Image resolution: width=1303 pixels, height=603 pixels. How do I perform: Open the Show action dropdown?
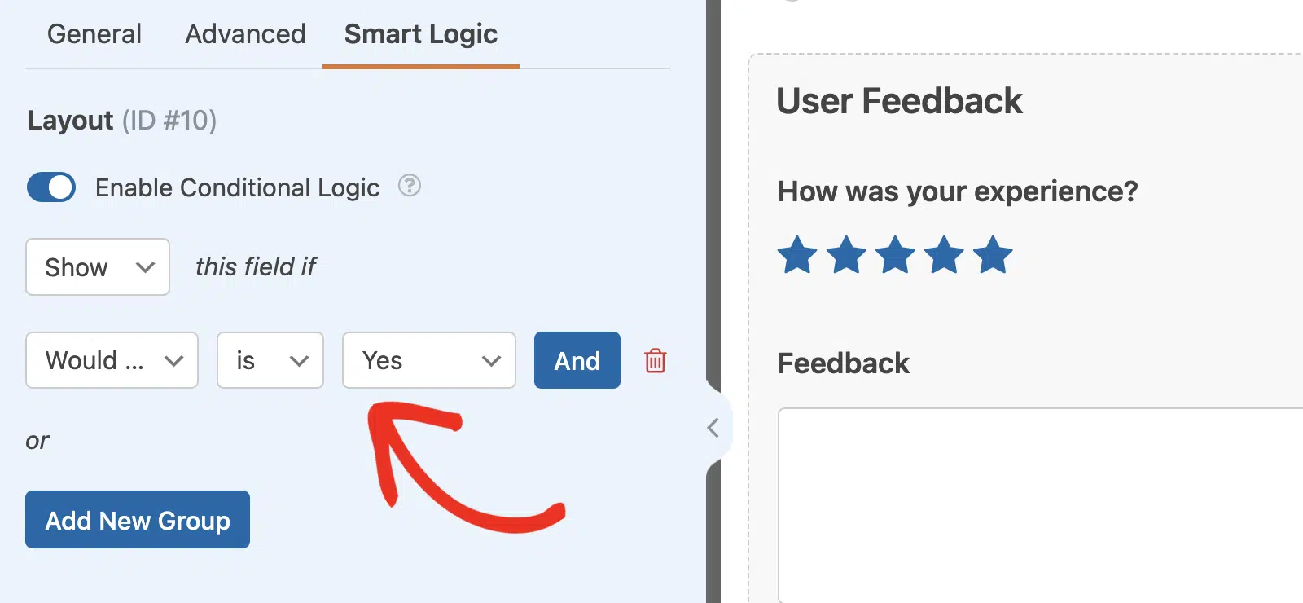point(98,266)
